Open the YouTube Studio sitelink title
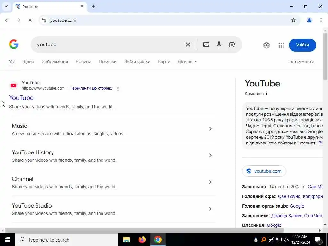Screen dimensions: 328x246 (x=32, y=206)
